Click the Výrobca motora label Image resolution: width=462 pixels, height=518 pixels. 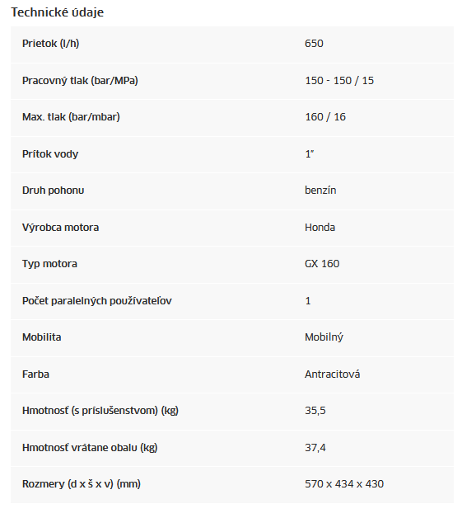click(x=60, y=228)
